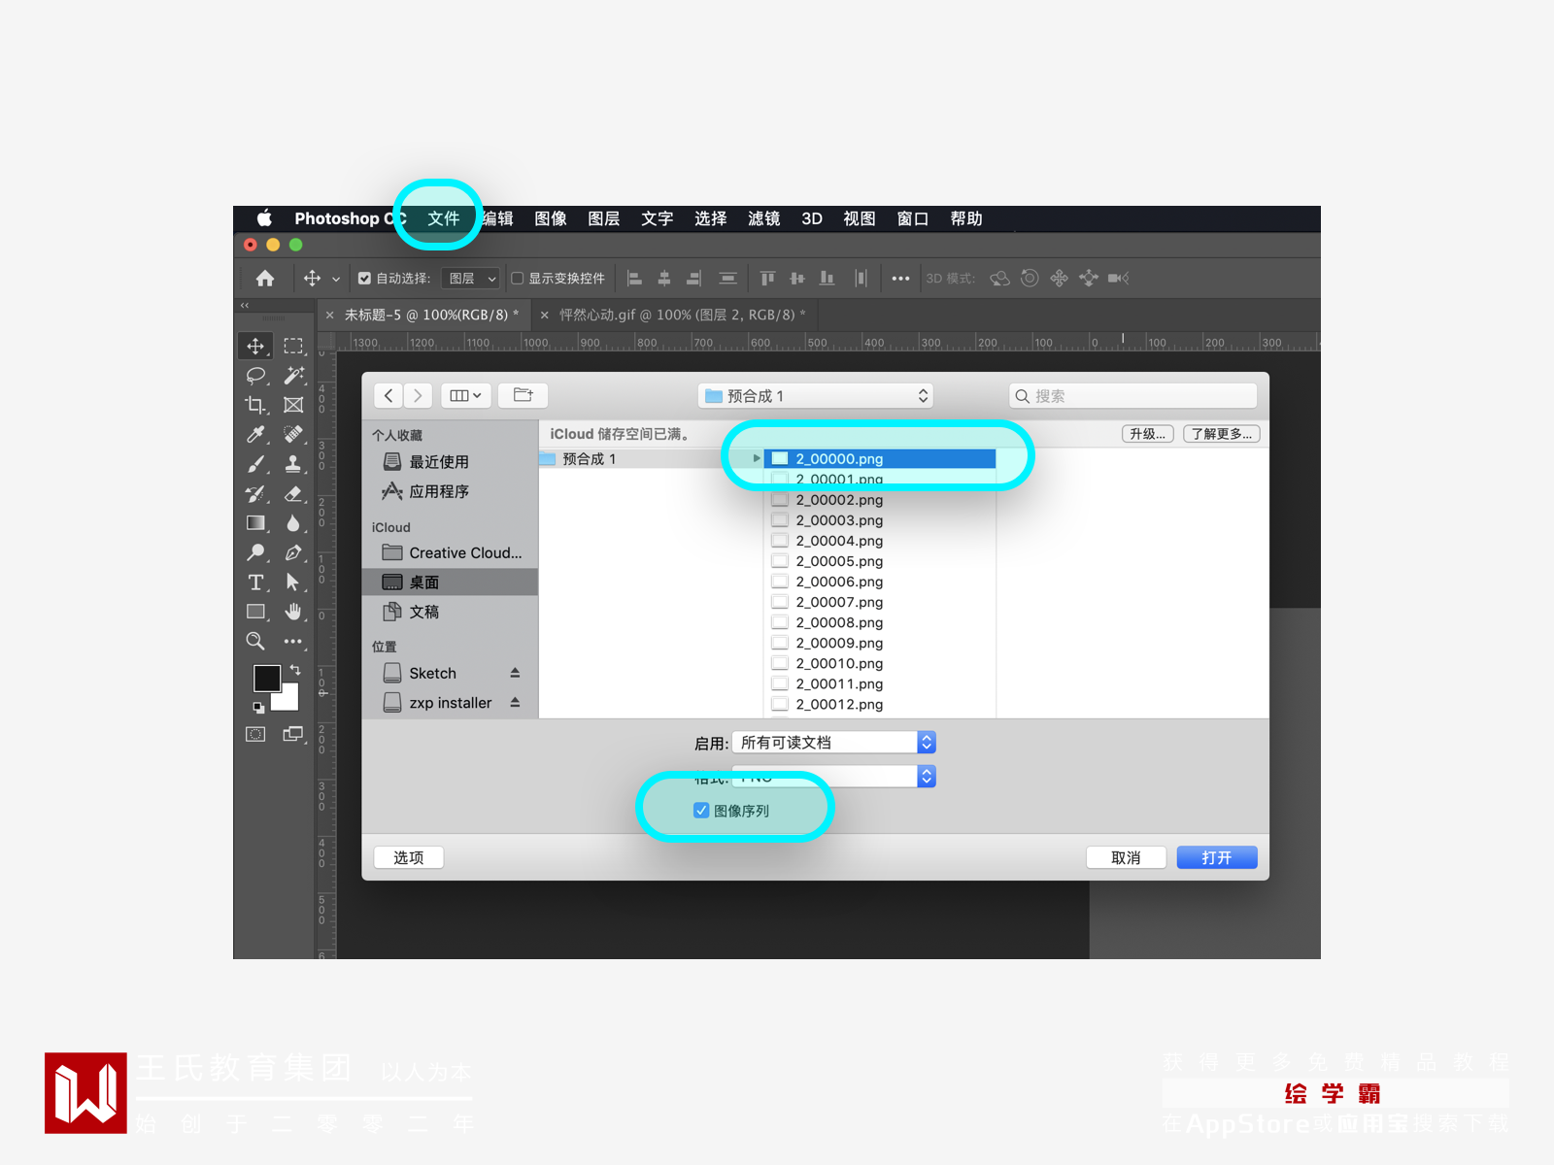The width and height of the screenshot is (1554, 1165).
Task: Open the 图层 auto-select dropdown
Action: pos(470,279)
